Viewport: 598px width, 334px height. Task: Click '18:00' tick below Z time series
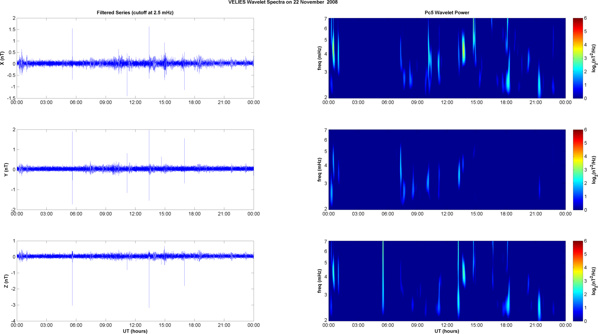point(194,325)
